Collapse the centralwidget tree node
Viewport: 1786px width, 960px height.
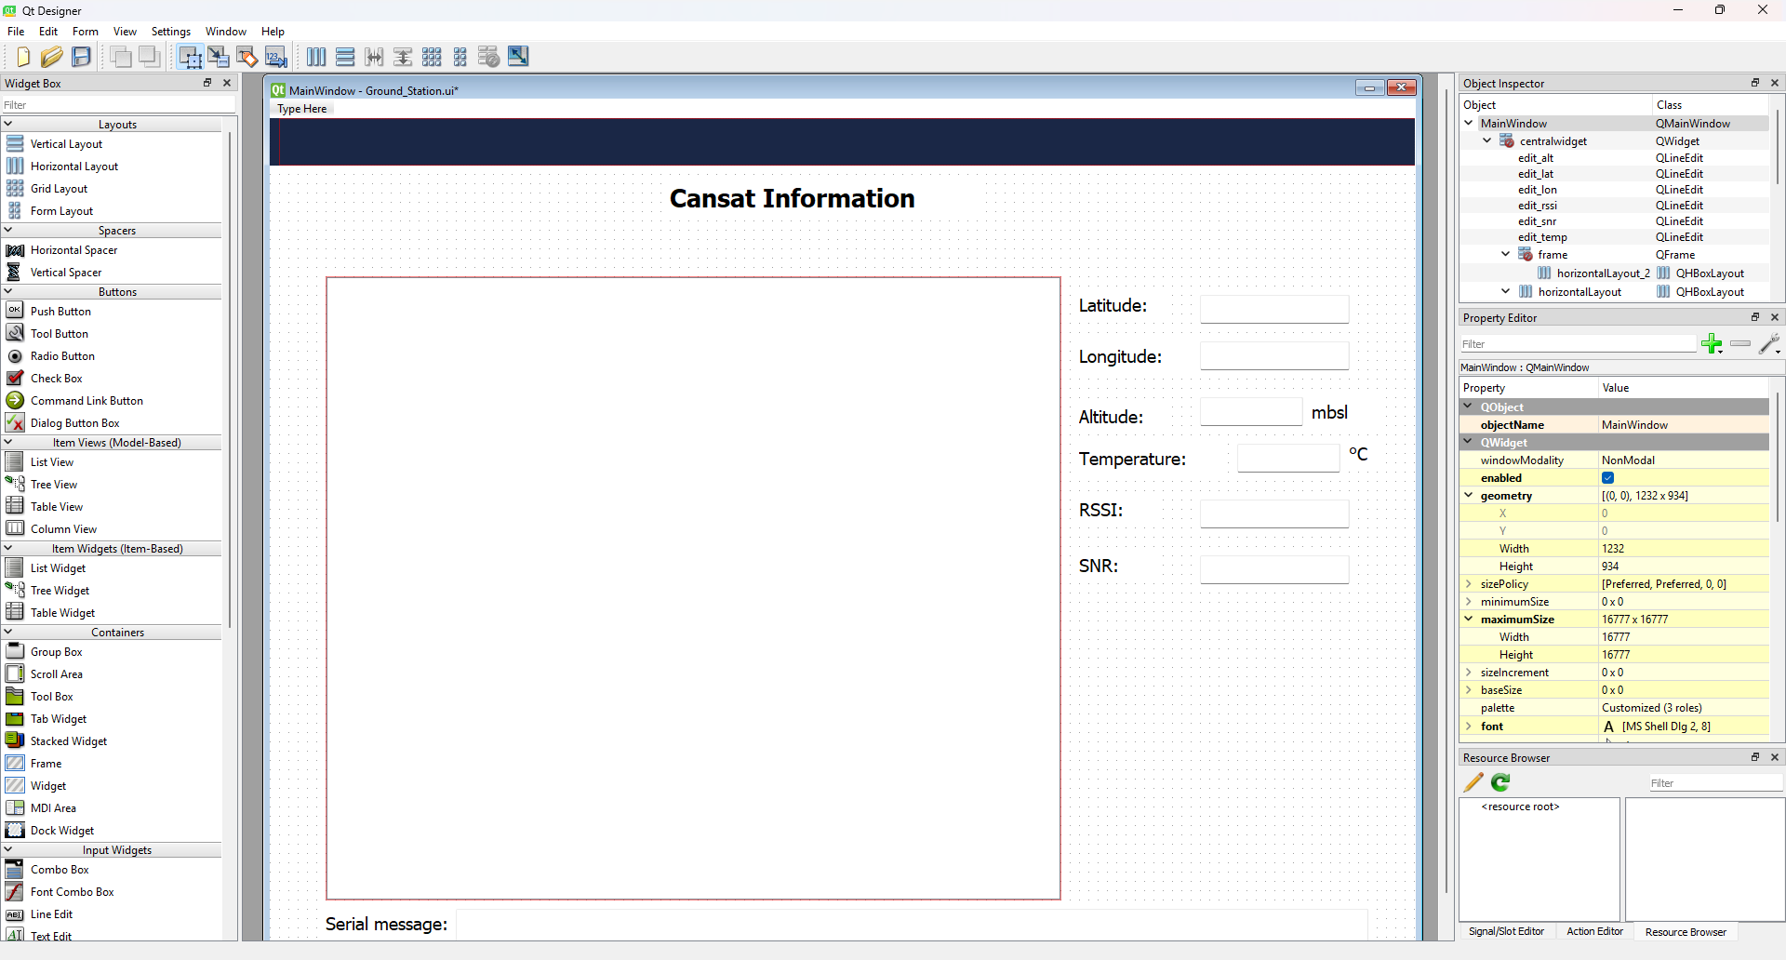1487,140
